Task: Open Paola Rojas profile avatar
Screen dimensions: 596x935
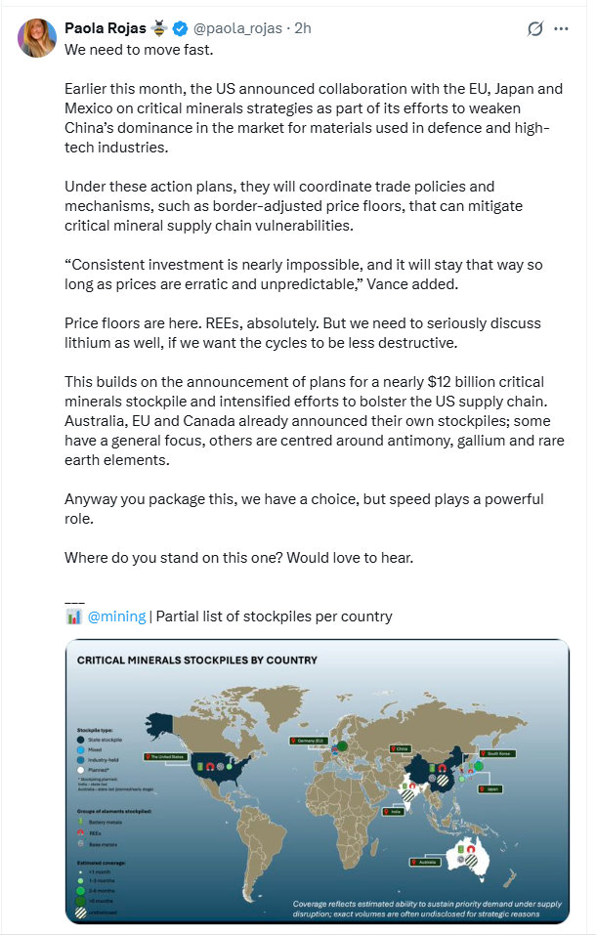Action: 37,37
